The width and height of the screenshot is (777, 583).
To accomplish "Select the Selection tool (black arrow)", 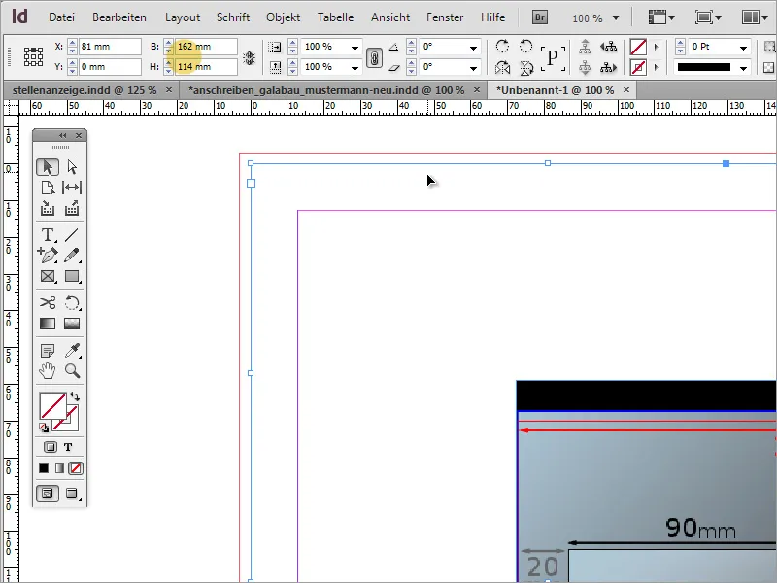I will point(48,167).
